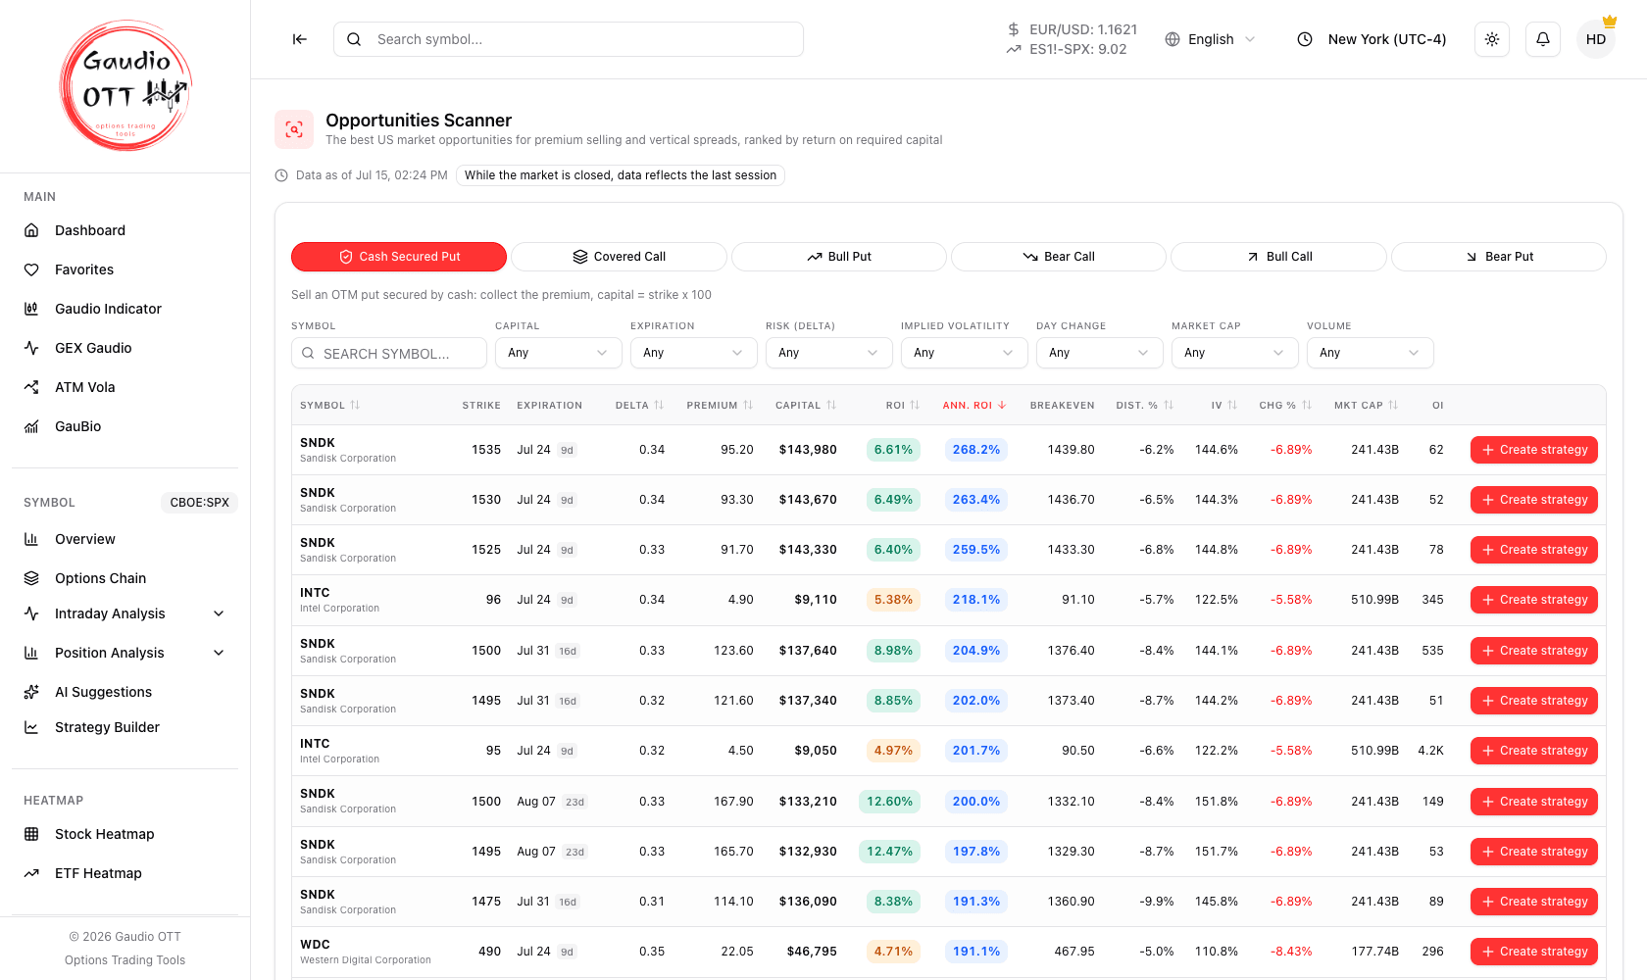Click the Stock Heatmap grid icon
The image size is (1647, 980).
click(x=31, y=834)
